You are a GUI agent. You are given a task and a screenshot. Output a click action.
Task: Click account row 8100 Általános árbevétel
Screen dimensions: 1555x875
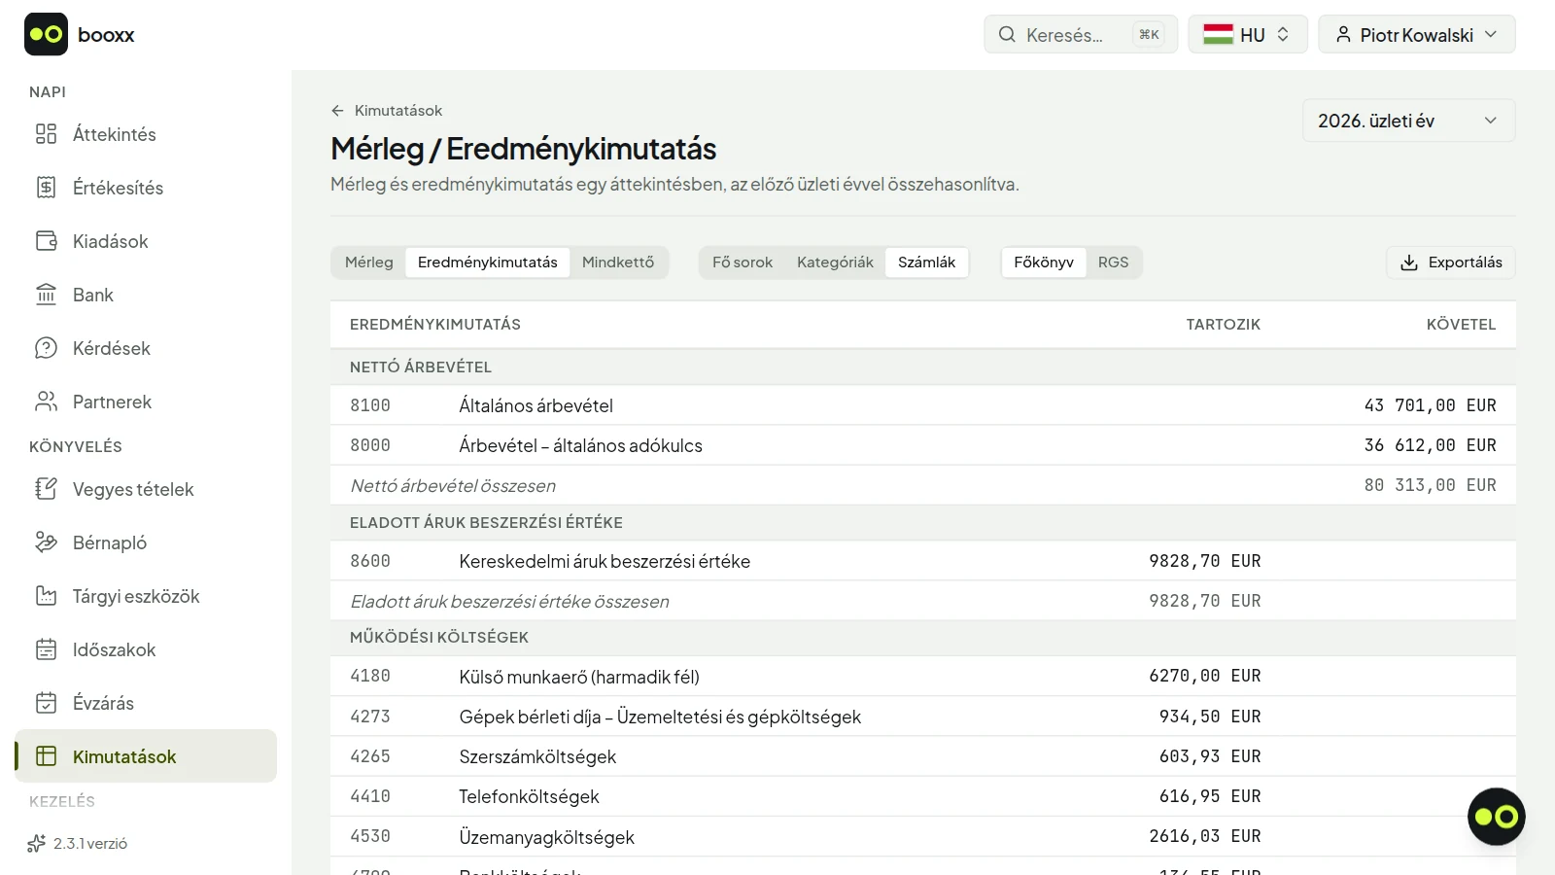923,405
